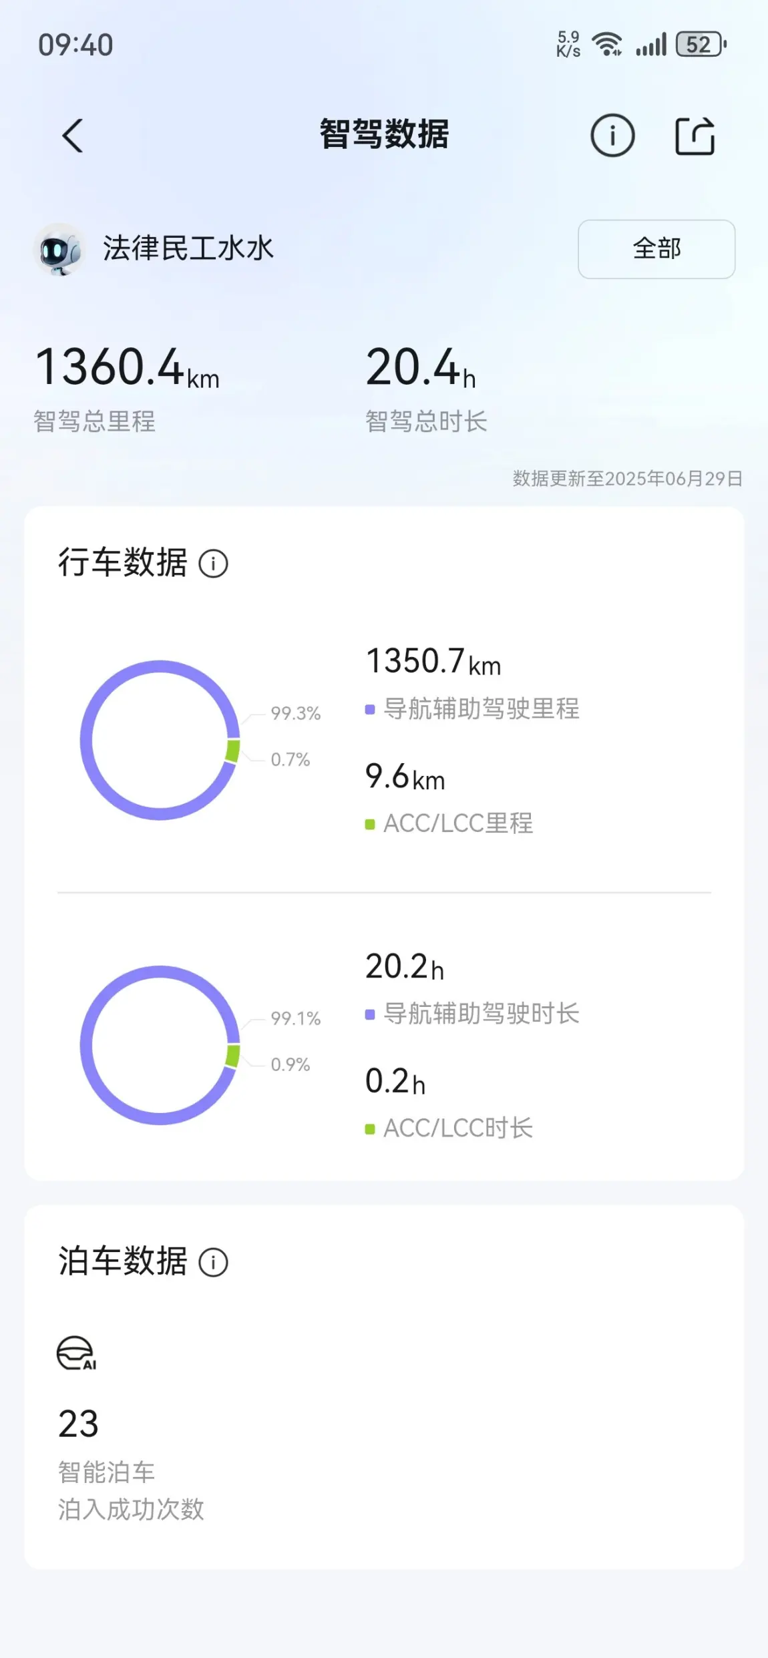768x1658 pixels.
Task: Open the 全部 filter dropdown
Action: tap(656, 249)
